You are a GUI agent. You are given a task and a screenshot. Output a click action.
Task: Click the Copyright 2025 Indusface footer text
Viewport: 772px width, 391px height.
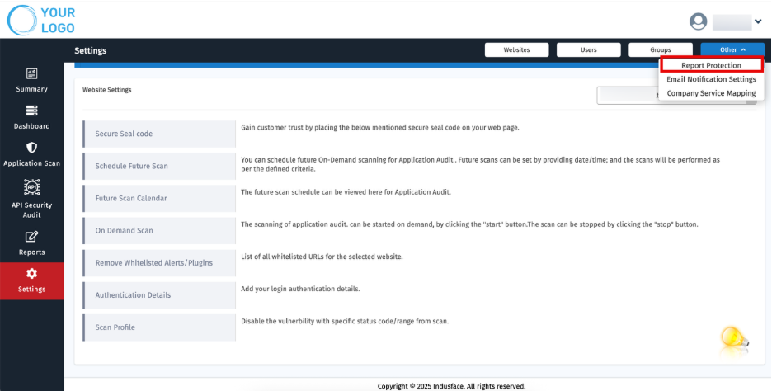coord(451,386)
